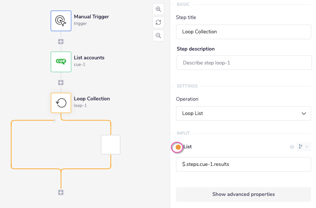This screenshot has width=316, height=208.
Task: Open the help icon beside List
Action: pos(292,147)
